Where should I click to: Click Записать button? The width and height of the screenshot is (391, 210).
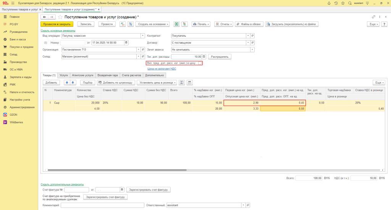tap(86, 24)
